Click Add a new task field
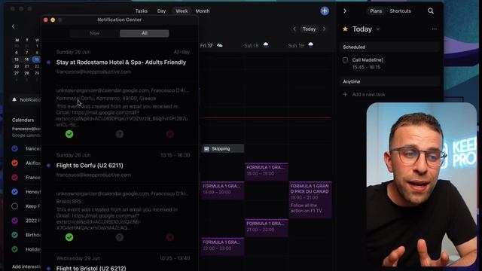Viewport: 482px width, 271px height. tap(368, 95)
